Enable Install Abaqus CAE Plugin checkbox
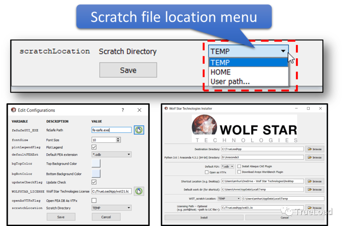The height and width of the screenshot is (226, 344). coord(239,166)
